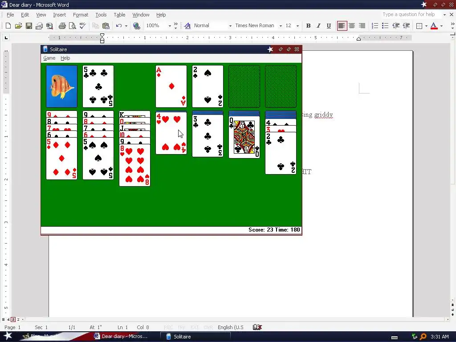Open the Normal style dropdown
This screenshot has width=456, height=342.
click(x=230, y=26)
